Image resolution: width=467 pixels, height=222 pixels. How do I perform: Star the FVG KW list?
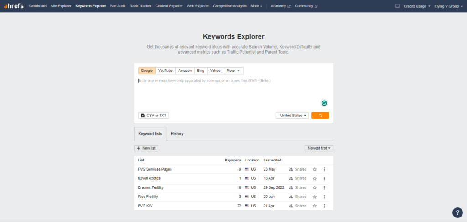(315, 206)
